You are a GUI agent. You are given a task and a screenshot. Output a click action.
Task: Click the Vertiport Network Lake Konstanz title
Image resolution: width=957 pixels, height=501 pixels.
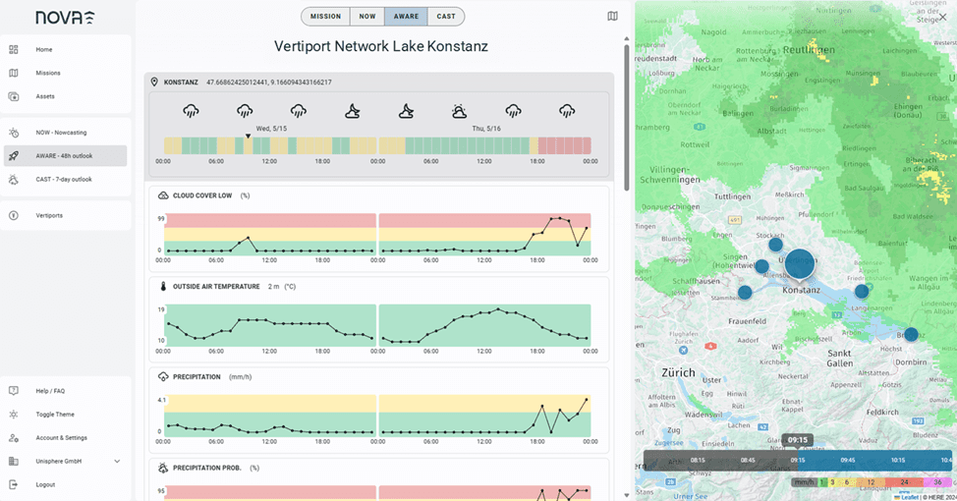click(x=381, y=46)
